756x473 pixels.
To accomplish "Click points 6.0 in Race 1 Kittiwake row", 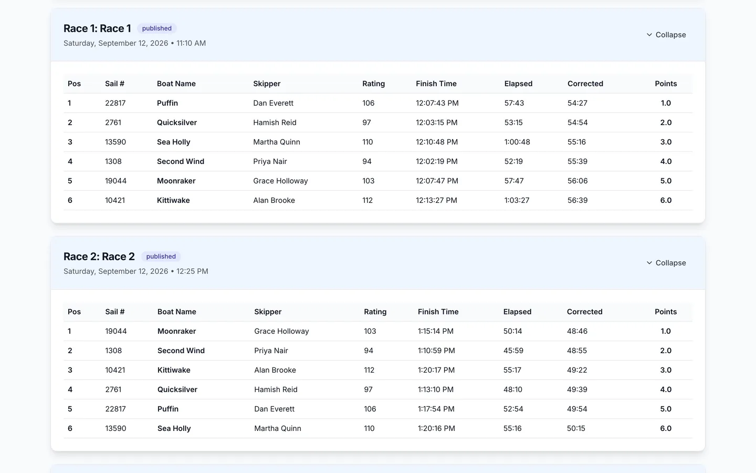I will pos(666,200).
